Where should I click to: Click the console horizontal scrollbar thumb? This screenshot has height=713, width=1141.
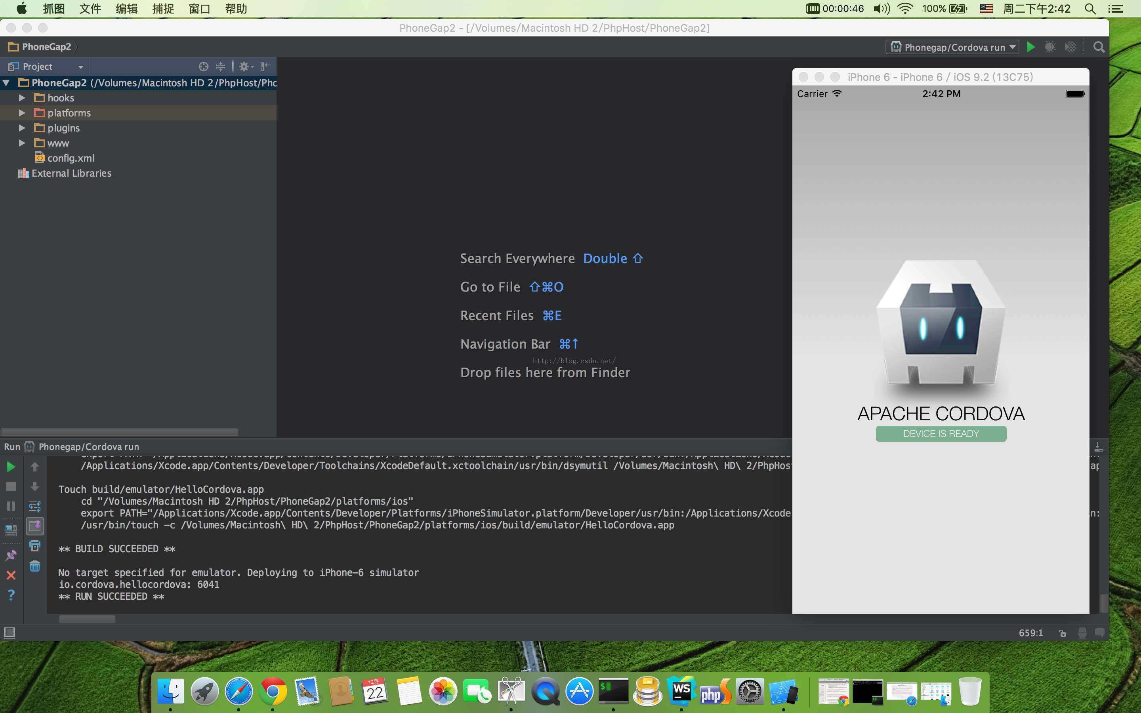point(87,619)
